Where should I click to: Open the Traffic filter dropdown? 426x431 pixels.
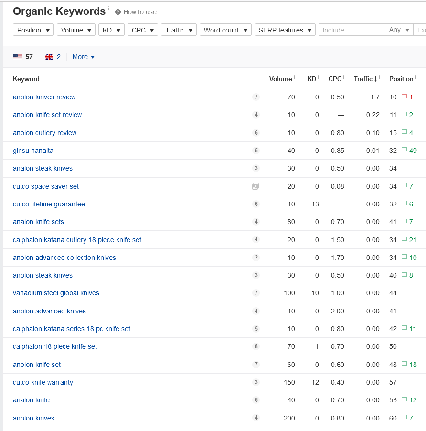click(x=179, y=30)
